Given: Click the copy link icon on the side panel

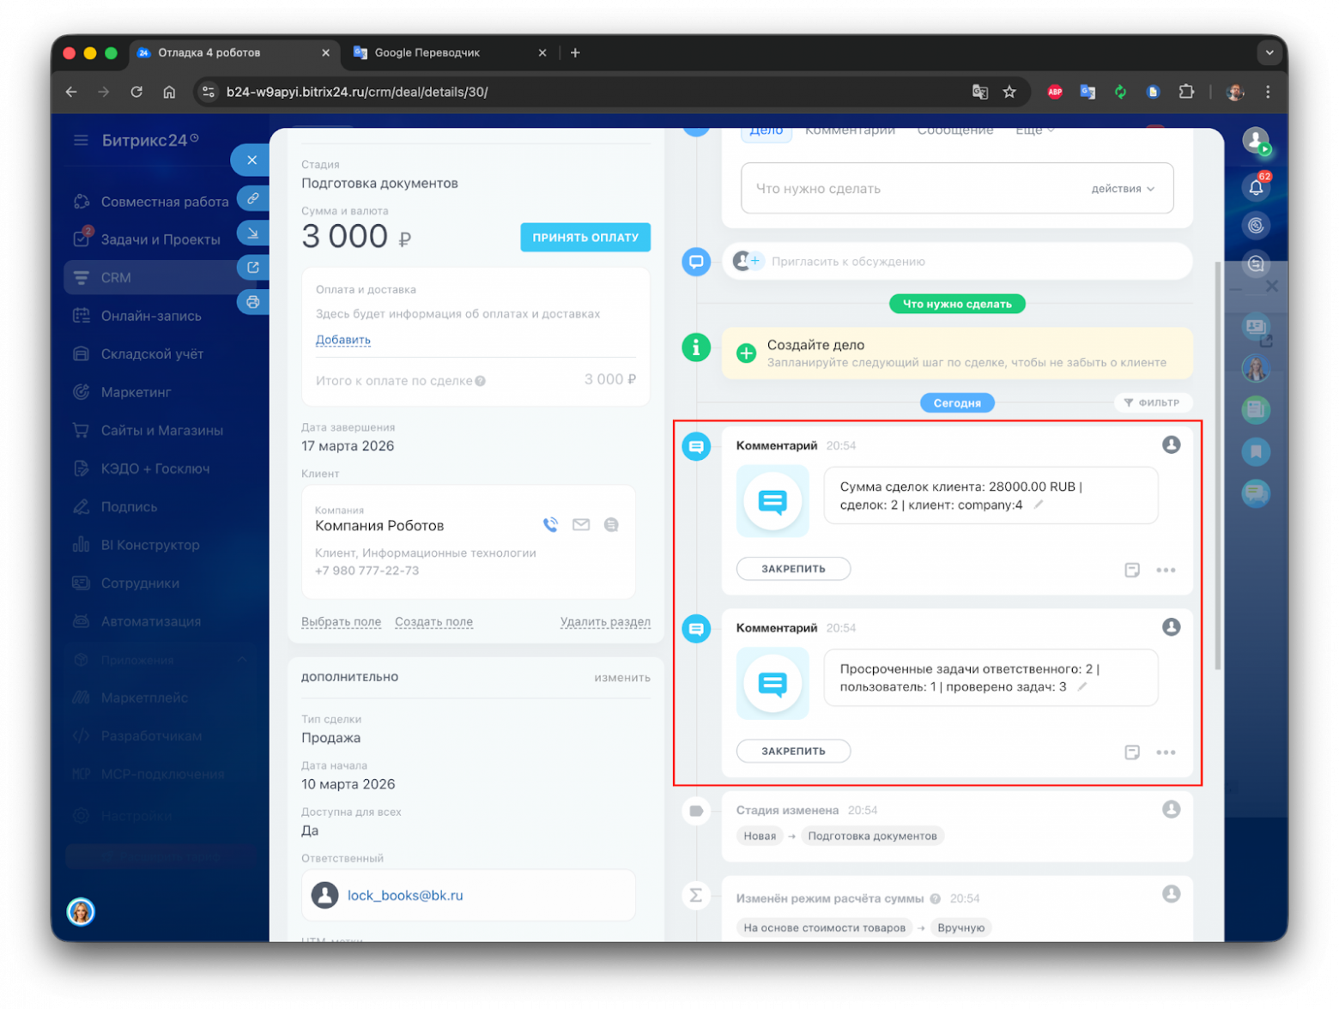Looking at the screenshot, I should coord(252,199).
